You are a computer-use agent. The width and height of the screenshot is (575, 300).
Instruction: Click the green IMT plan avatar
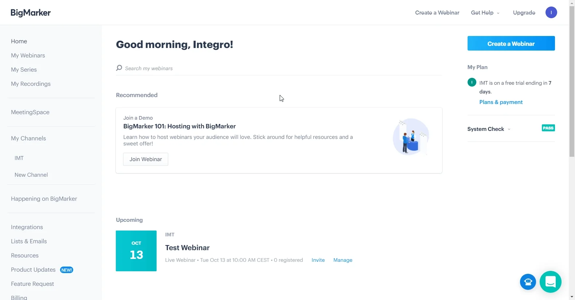point(472,82)
